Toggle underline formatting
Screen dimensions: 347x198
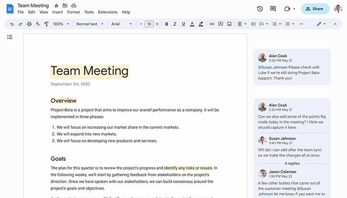(x=183, y=24)
